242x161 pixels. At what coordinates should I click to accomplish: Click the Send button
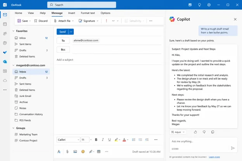[x=62, y=32]
